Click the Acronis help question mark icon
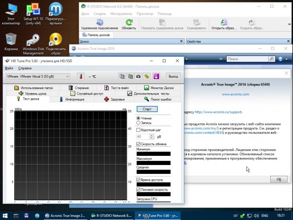293x220 pixels. [x=280, y=59]
